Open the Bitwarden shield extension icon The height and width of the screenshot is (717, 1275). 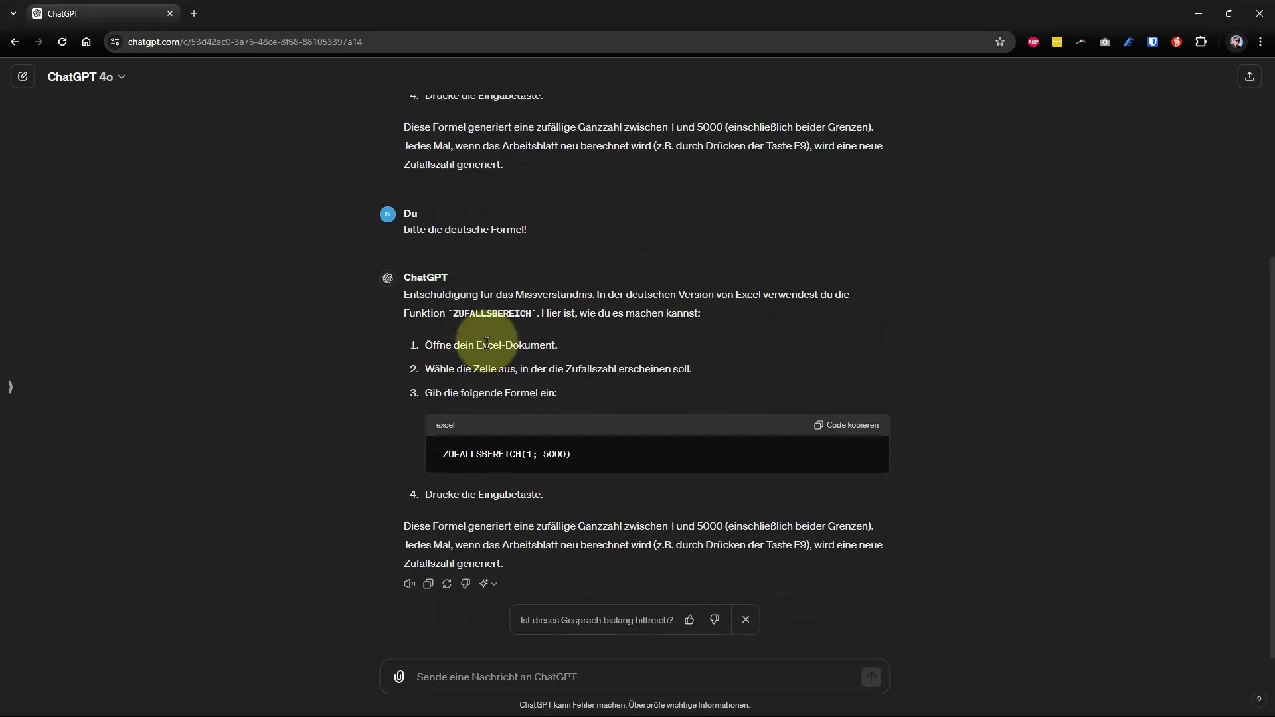click(1153, 42)
